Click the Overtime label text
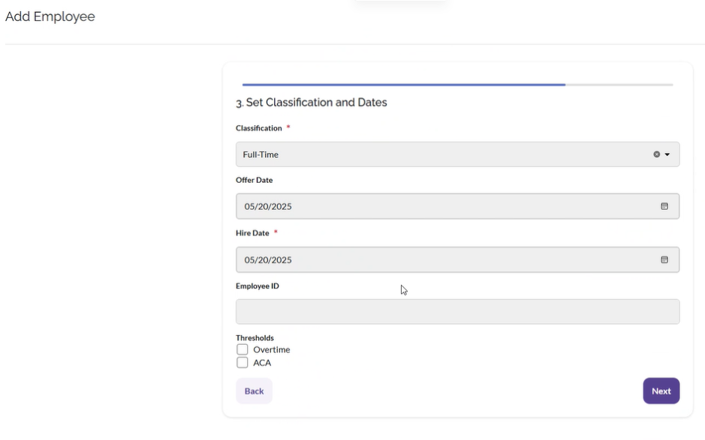The image size is (705, 440). 271,349
